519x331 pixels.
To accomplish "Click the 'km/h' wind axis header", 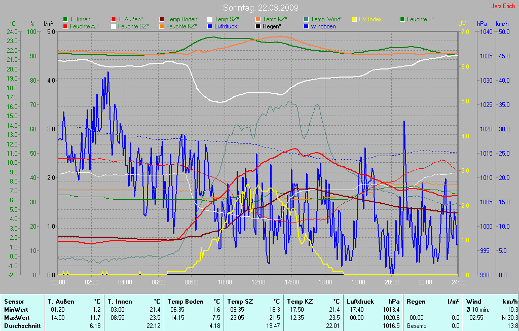I will [502, 24].
